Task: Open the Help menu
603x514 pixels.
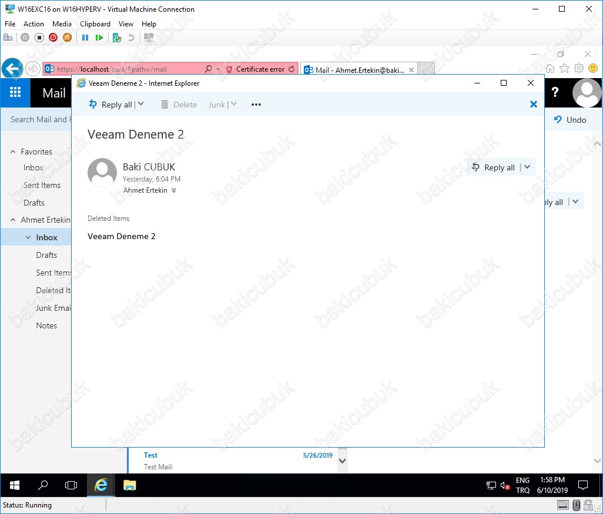Action: 149,24
